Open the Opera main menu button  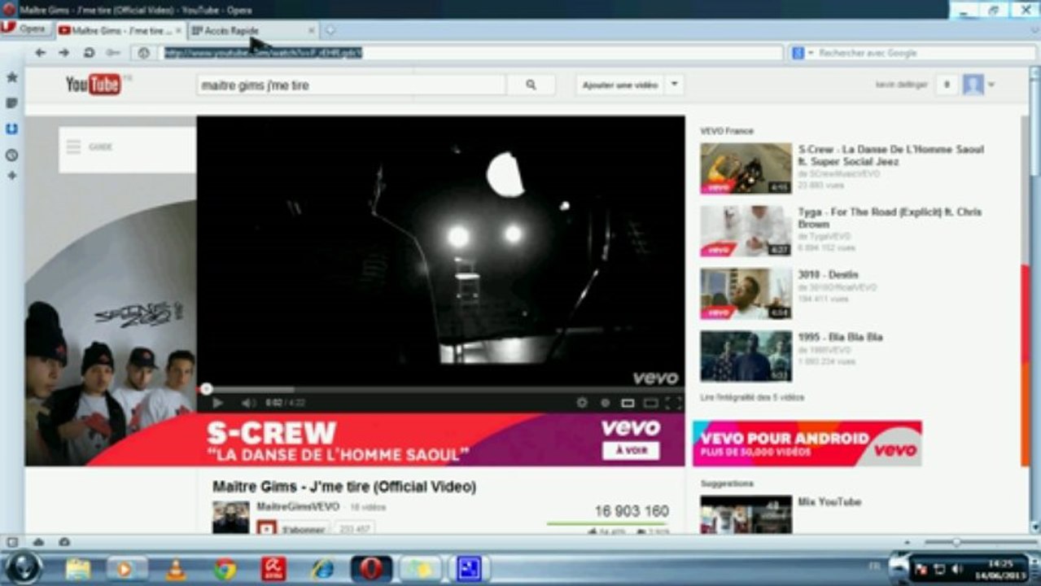click(24, 28)
